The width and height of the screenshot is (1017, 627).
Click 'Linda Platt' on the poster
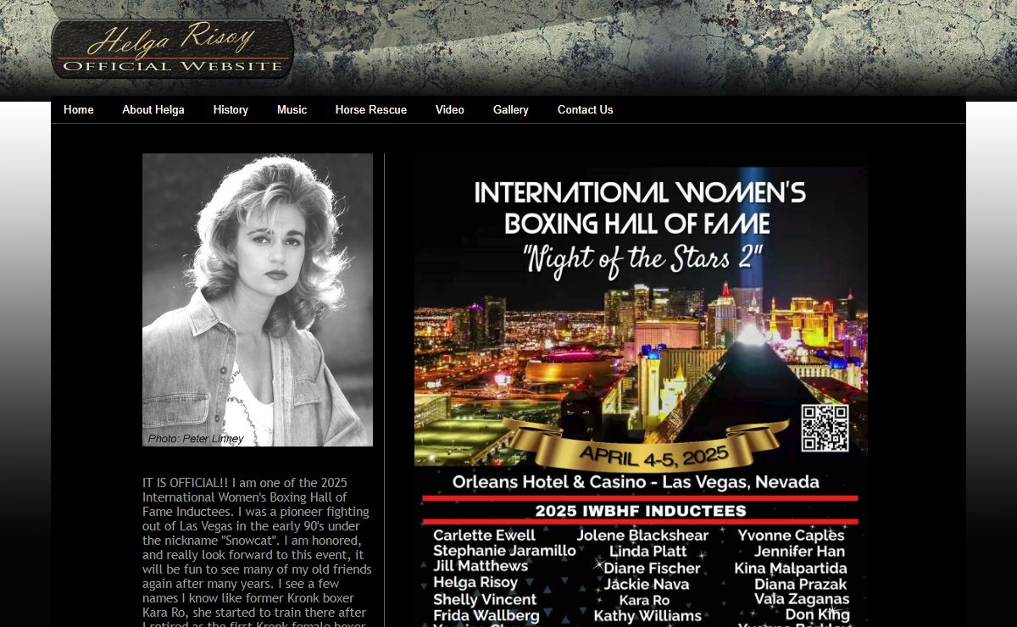[648, 551]
